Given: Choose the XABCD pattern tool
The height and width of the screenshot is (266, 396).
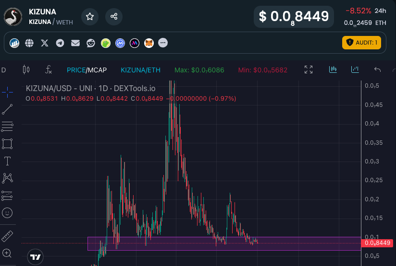Looking at the screenshot, I should pyautogui.click(x=7, y=178).
